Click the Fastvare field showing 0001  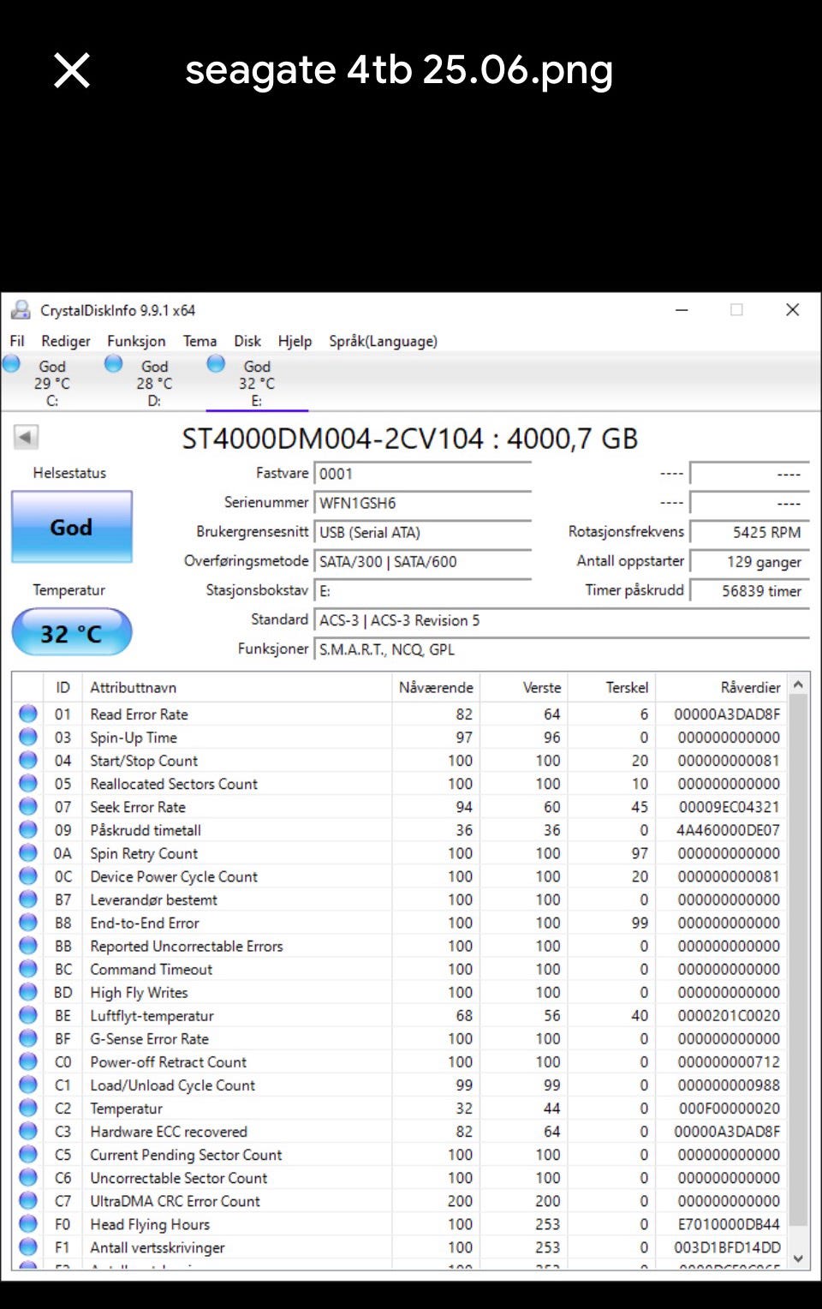(423, 474)
